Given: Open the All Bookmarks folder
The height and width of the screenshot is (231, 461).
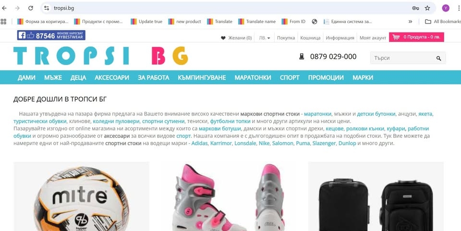Looking at the screenshot, I should 443,22.
